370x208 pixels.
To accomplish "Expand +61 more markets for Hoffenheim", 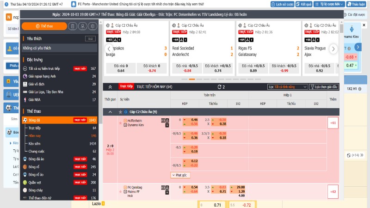I will [333, 123].
